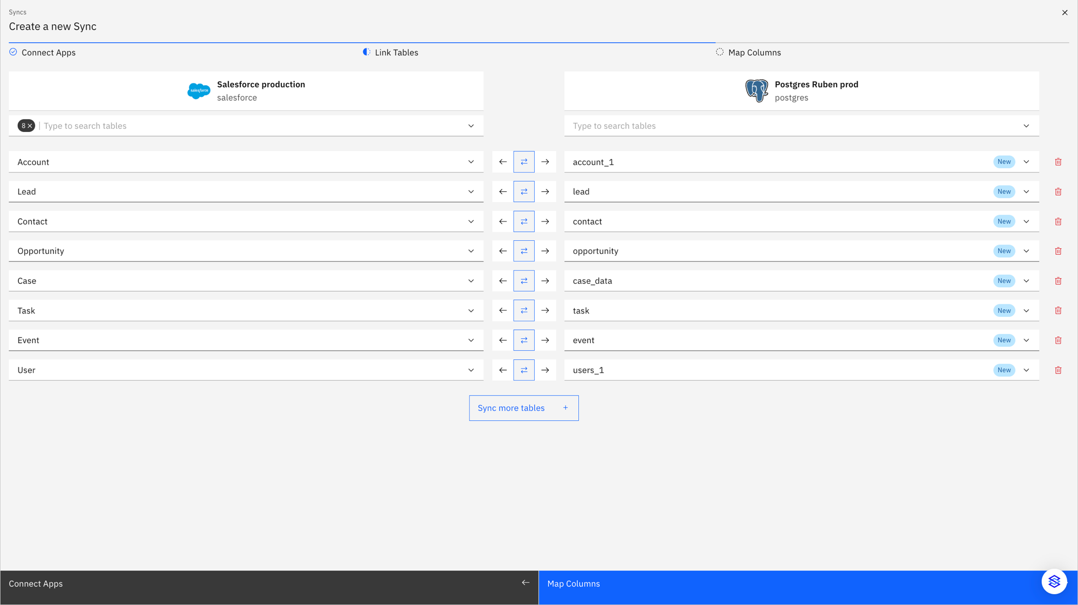Delete the Task table link row
This screenshot has width=1078, height=605.
pyautogui.click(x=1058, y=311)
